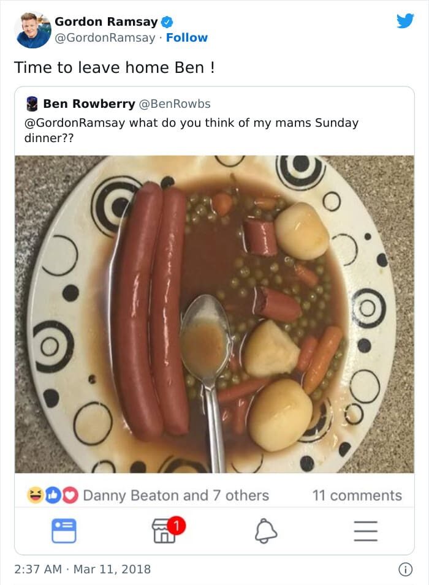Click the laughing reaction emoji
429x585 pixels.
pyautogui.click(x=36, y=496)
